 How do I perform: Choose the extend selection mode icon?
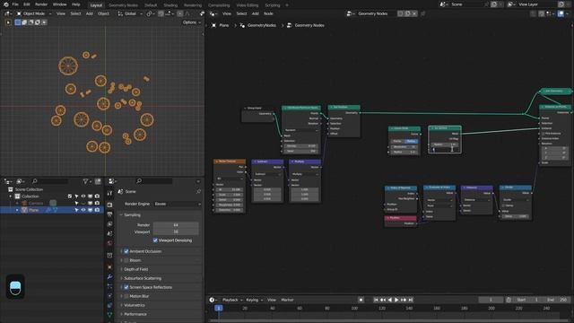pos(24,22)
